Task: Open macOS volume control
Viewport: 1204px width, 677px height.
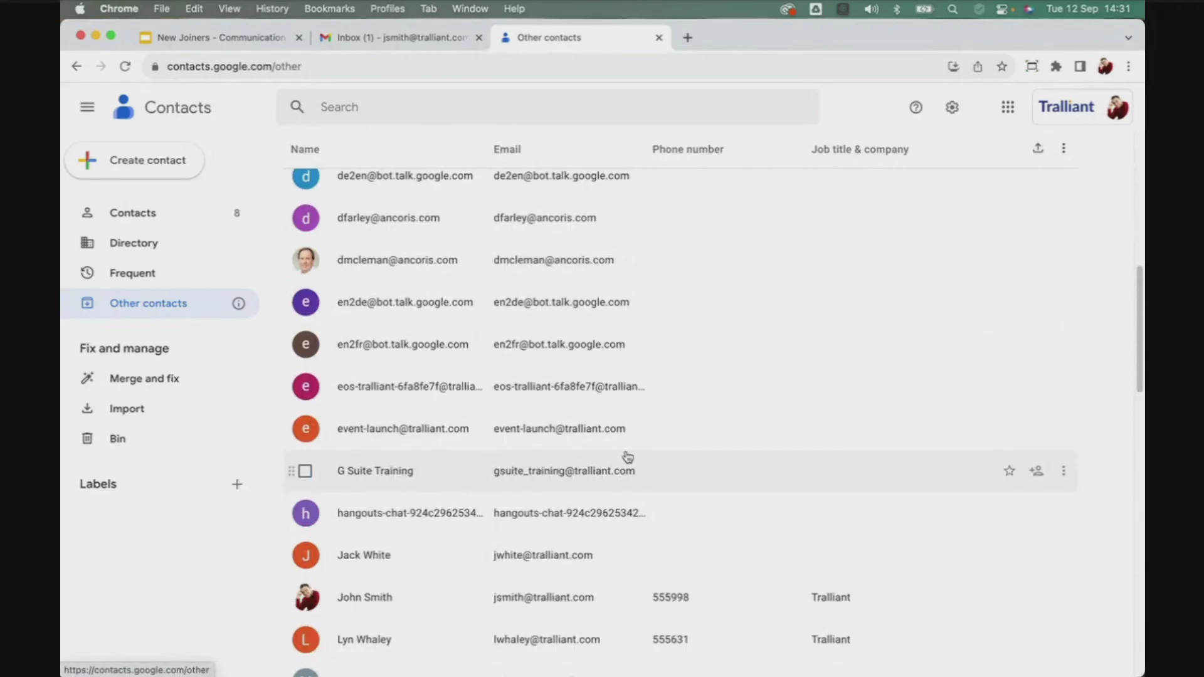Action: [871, 9]
